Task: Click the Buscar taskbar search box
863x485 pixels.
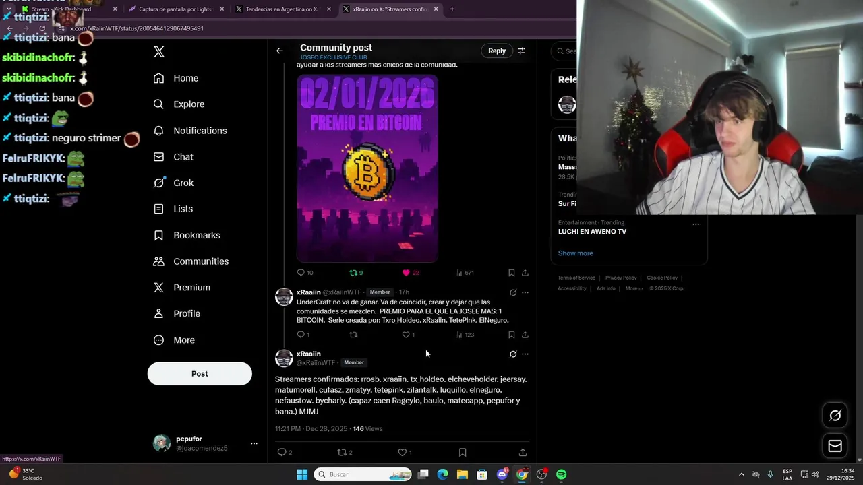Action: (x=363, y=474)
